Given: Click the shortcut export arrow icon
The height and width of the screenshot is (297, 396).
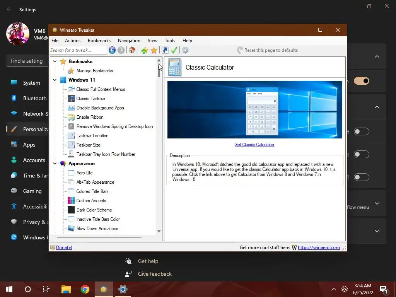Looking at the screenshot, I should (x=165, y=50).
